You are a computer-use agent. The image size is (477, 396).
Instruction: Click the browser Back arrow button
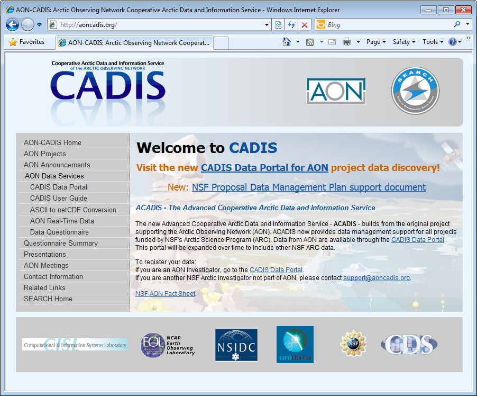[x=13, y=24]
